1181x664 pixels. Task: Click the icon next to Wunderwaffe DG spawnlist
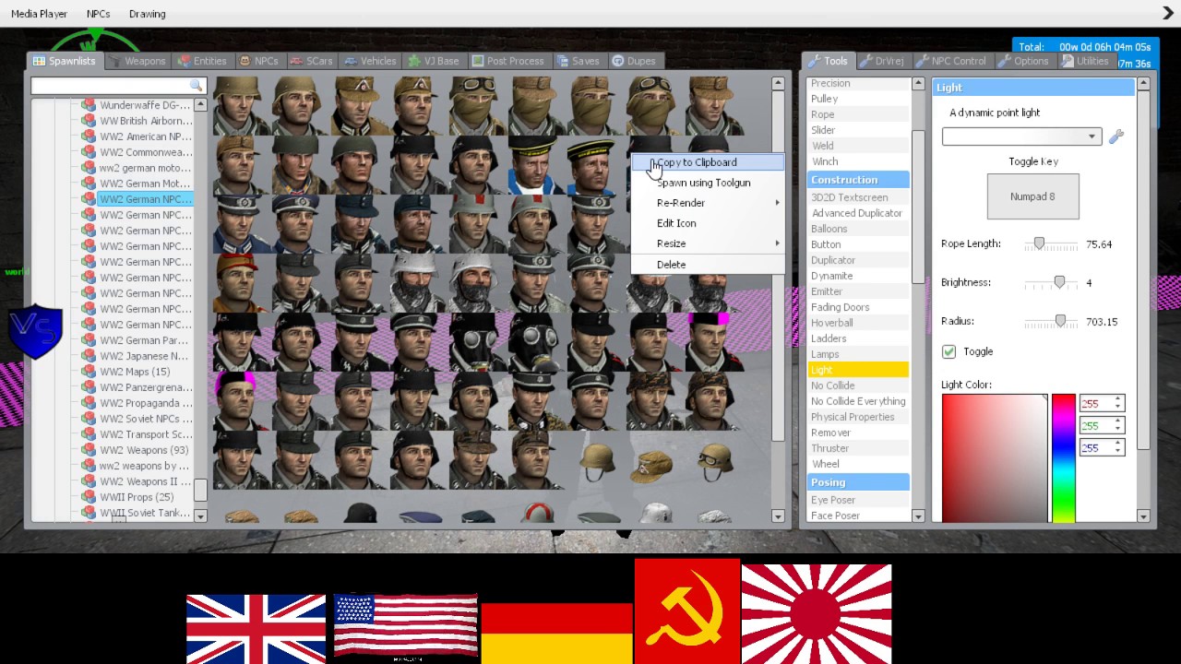89,105
